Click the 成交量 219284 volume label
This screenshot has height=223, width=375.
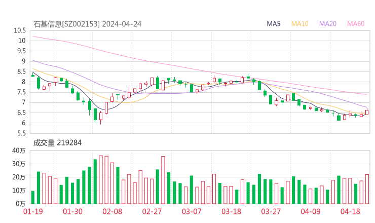(x=57, y=143)
